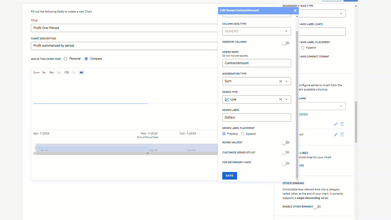Close the Edit Series ContractAmount dialog
This screenshot has height=220, width=391.
point(295,10)
